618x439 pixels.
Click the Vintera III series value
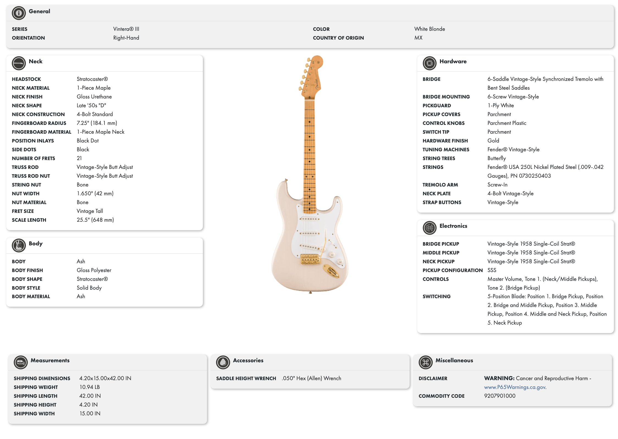[126, 29]
